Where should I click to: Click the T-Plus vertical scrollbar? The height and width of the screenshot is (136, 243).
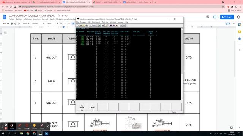182,64
